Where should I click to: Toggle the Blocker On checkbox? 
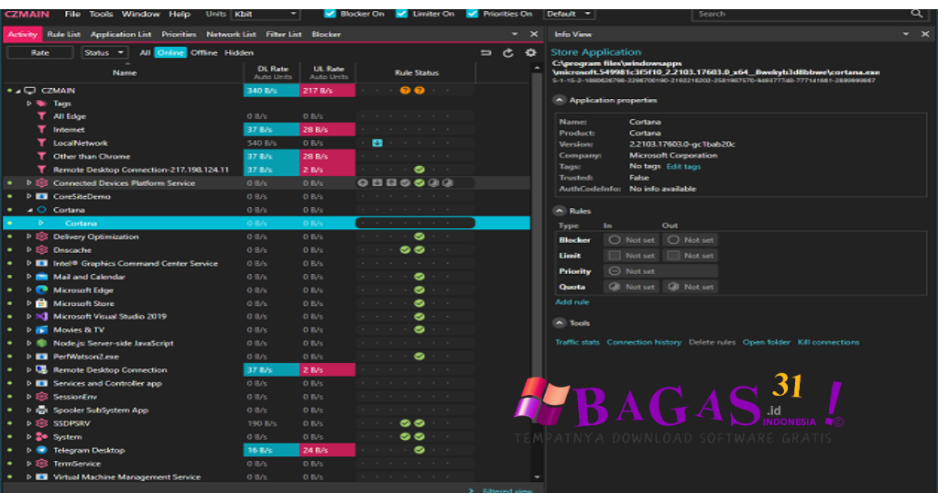click(x=330, y=13)
